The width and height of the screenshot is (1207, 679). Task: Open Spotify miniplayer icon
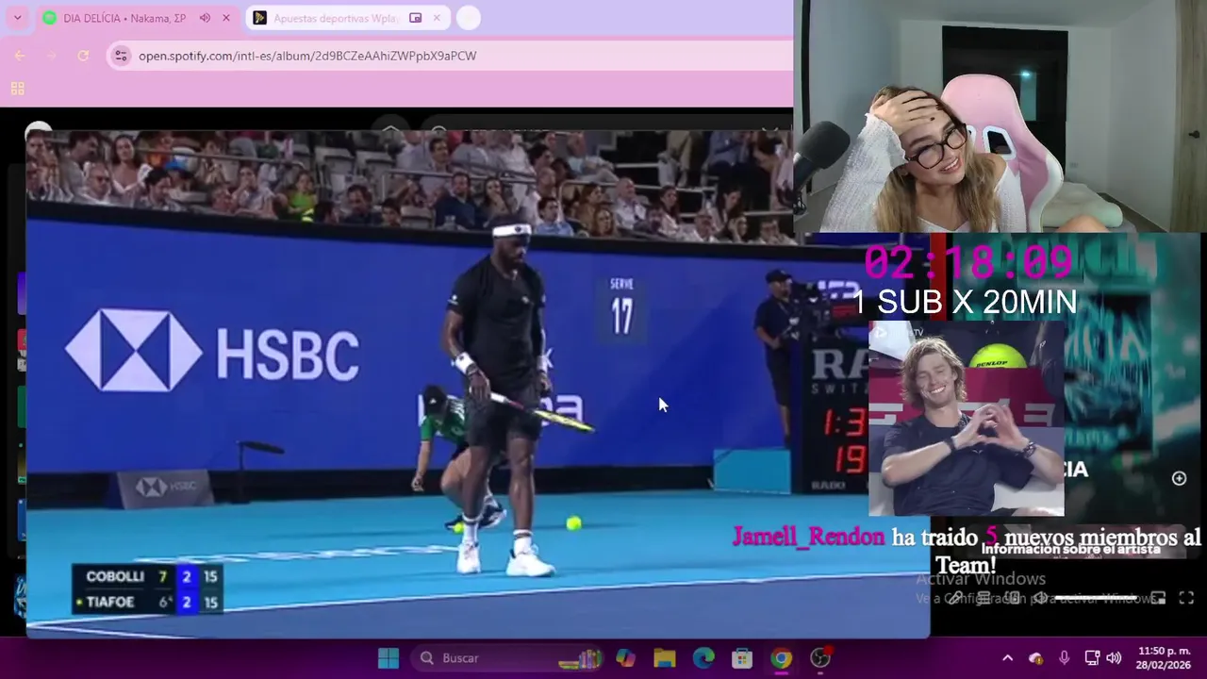click(x=1158, y=598)
